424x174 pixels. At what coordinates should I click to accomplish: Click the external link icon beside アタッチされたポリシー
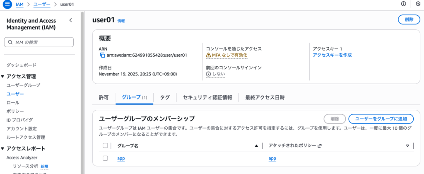pyautogui.click(x=319, y=145)
